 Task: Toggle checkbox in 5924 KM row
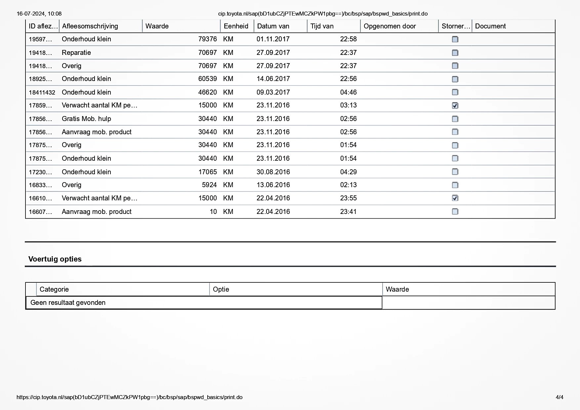(x=455, y=185)
